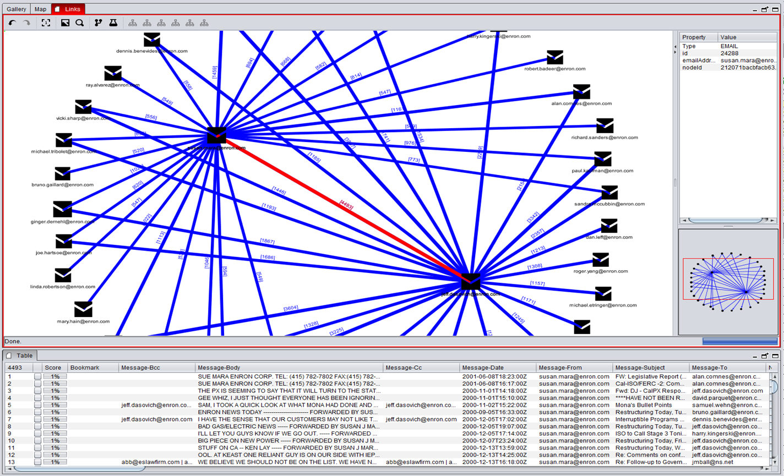Viewport: 784px width, 476px height.
Task: Click the bracketed fit-selection icon
Action: [x=46, y=23]
